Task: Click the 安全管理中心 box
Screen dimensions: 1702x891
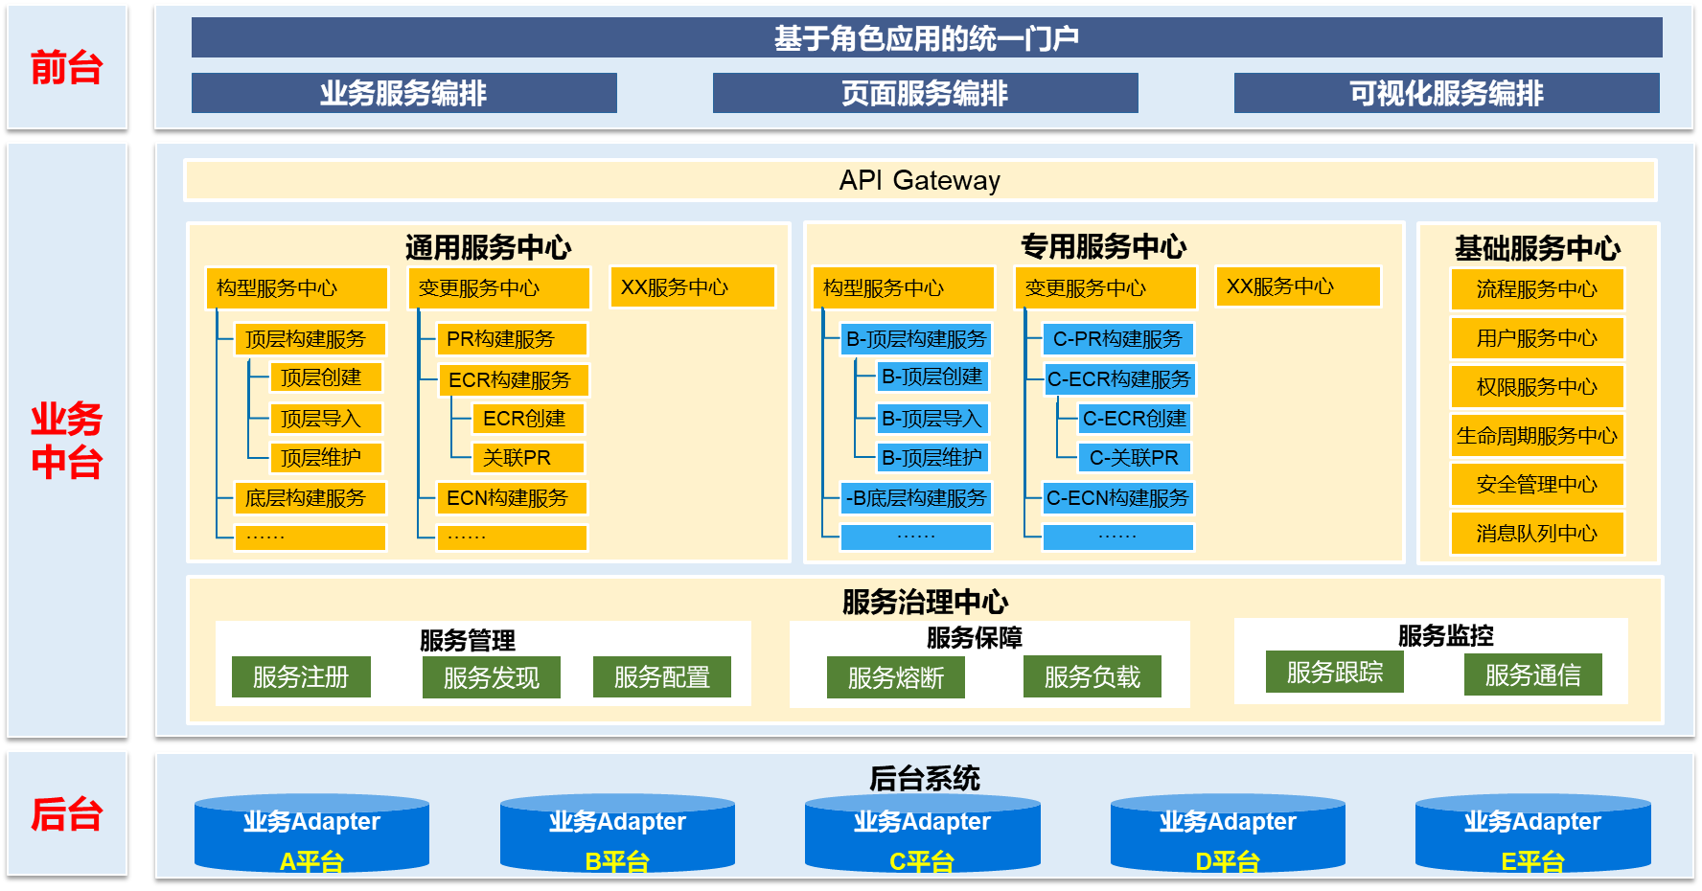Action: point(1537,485)
